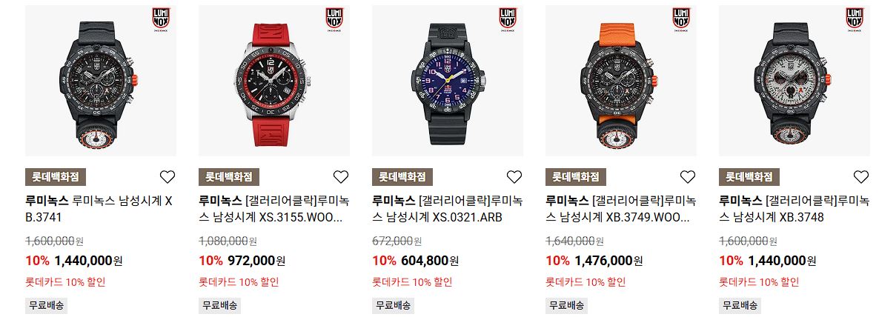Open the orange strap XB.3749 watch image

click(621, 81)
